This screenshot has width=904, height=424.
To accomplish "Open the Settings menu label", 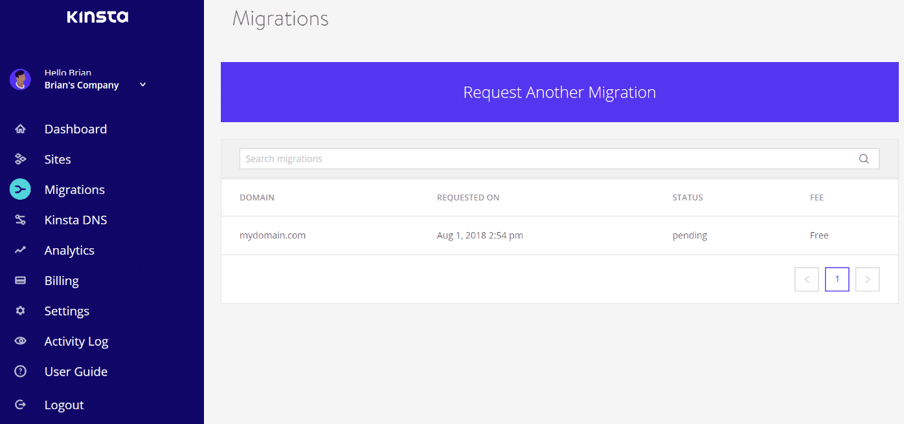I will tap(67, 311).
